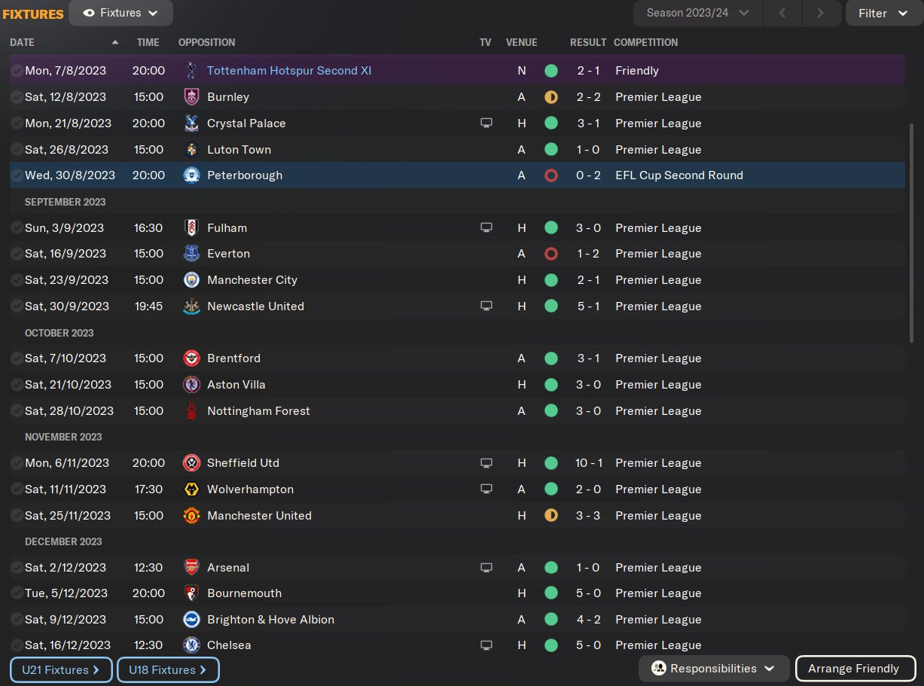Open the U21 Fixtures link
Image resolution: width=924 pixels, height=686 pixels.
[61, 669]
